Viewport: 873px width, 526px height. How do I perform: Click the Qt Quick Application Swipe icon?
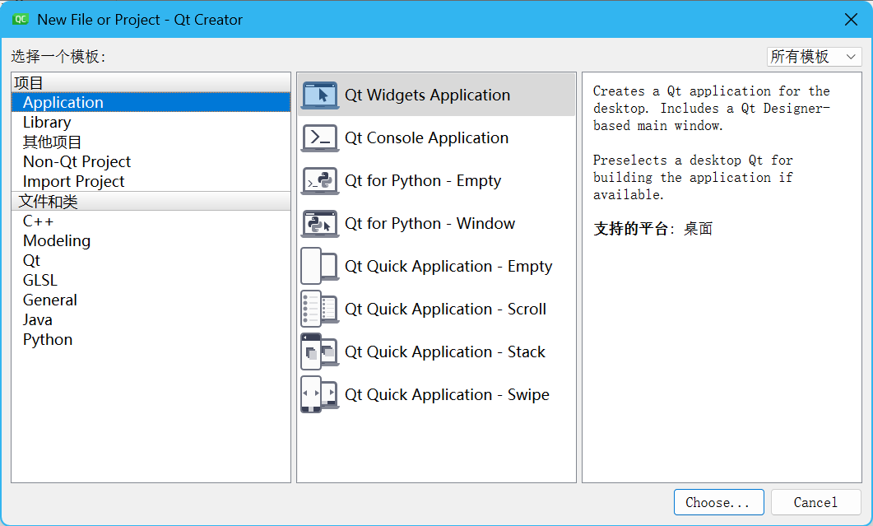pyautogui.click(x=319, y=395)
